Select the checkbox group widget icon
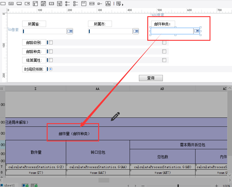This screenshot has height=187, width=232. point(75,4)
